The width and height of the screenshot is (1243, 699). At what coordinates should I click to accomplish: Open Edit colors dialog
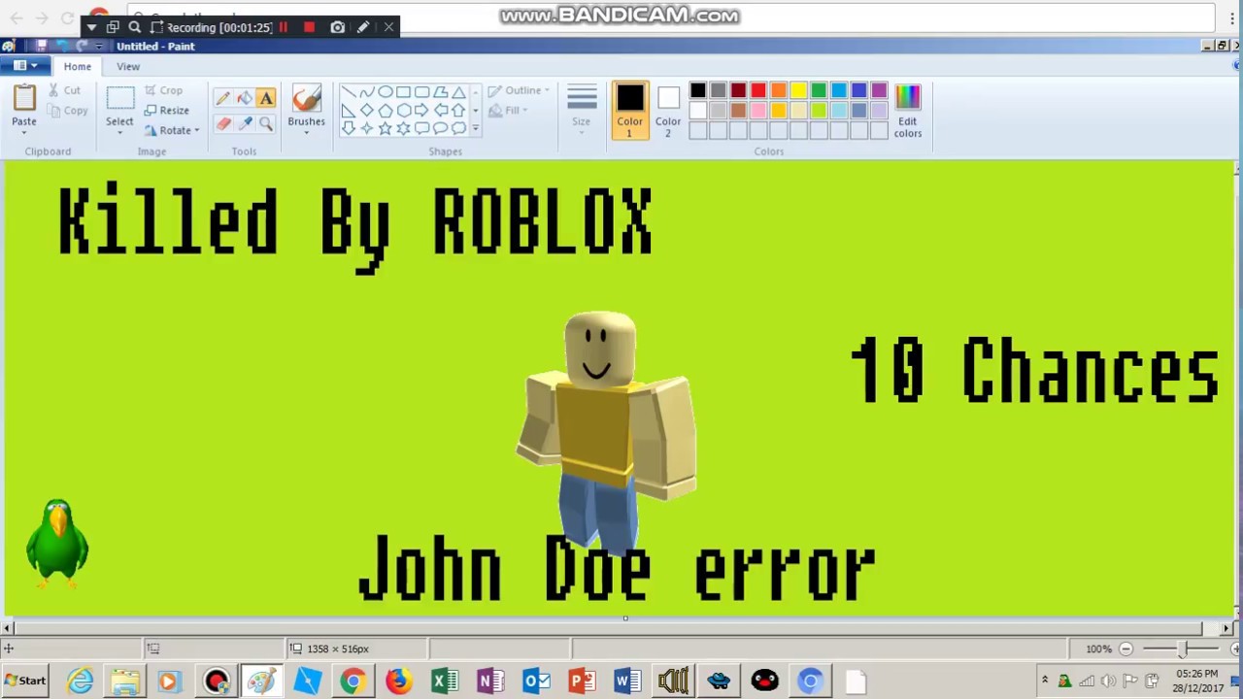pyautogui.click(x=908, y=111)
